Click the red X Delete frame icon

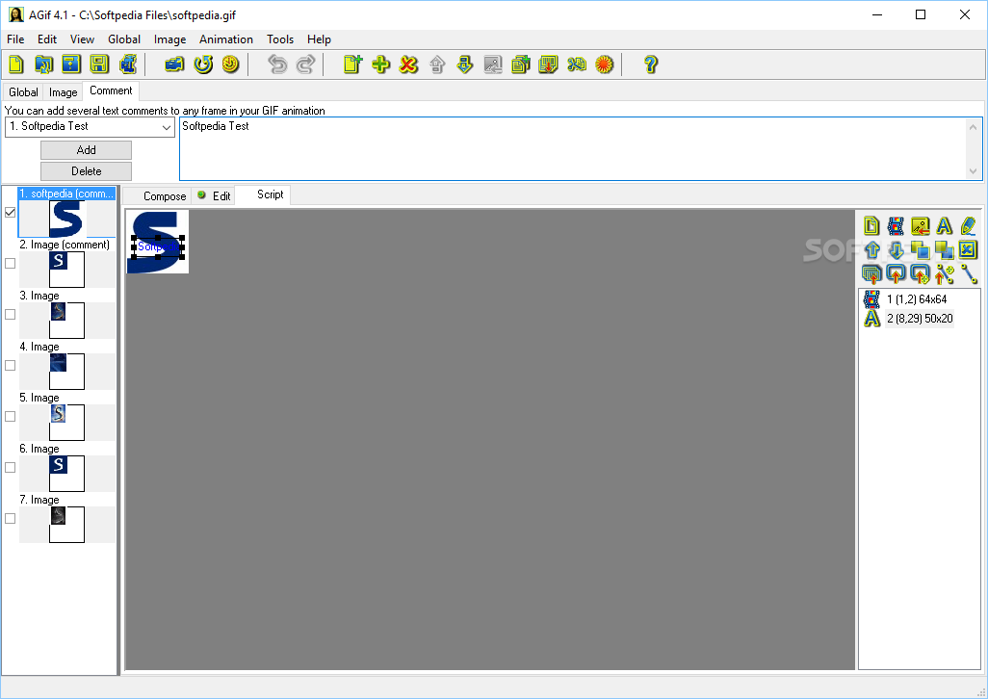click(x=409, y=65)
